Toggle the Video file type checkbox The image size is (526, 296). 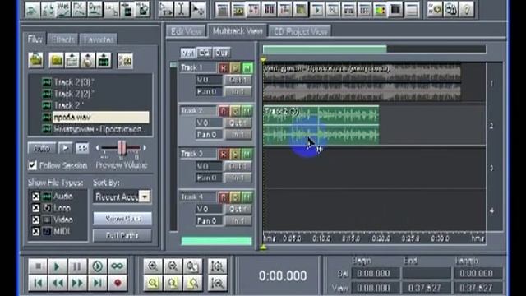tap(35, 220)
